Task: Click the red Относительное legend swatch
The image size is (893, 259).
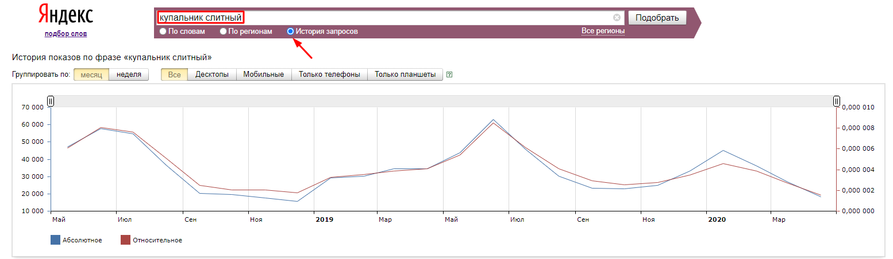Action: (125, 240)
